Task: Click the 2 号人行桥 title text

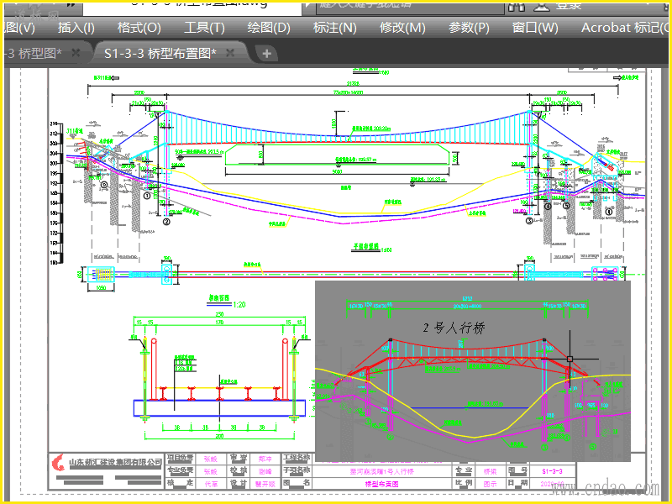Action: [x=454, y=328]
